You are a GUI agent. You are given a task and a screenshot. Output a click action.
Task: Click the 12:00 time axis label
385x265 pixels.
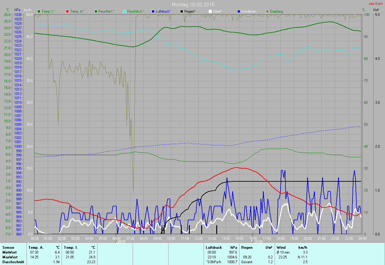point(198,238)
